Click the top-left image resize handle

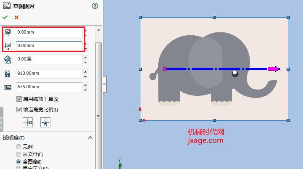tap(140, 18)
